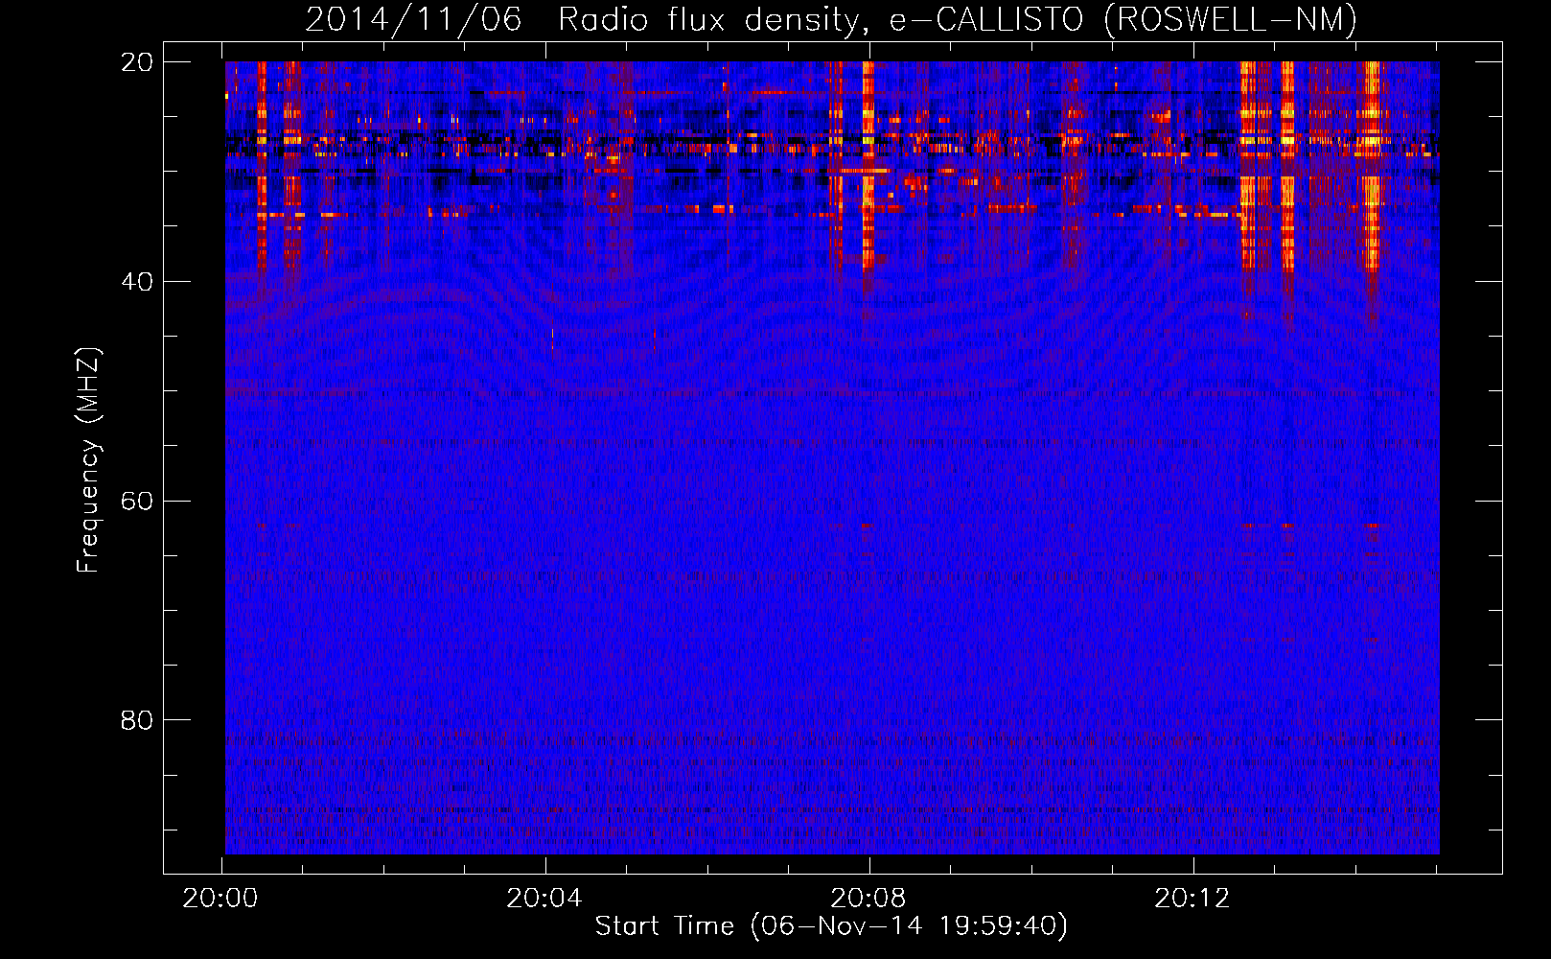This screenshot has width=1551, height=959.
Task: Click the "60" frequency tick label
Action: coord(137,502)
